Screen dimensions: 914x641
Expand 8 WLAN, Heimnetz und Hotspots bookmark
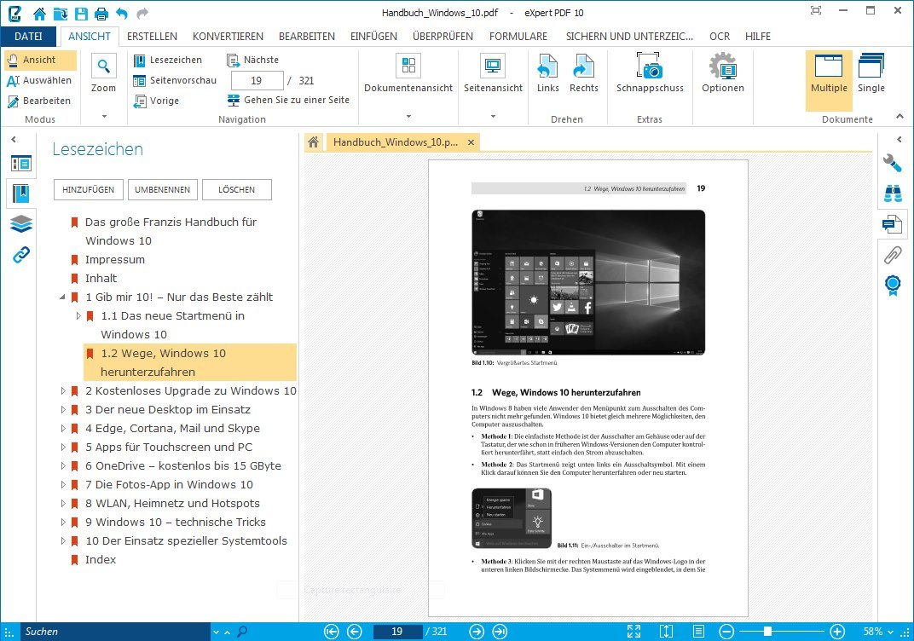(63, 504)
